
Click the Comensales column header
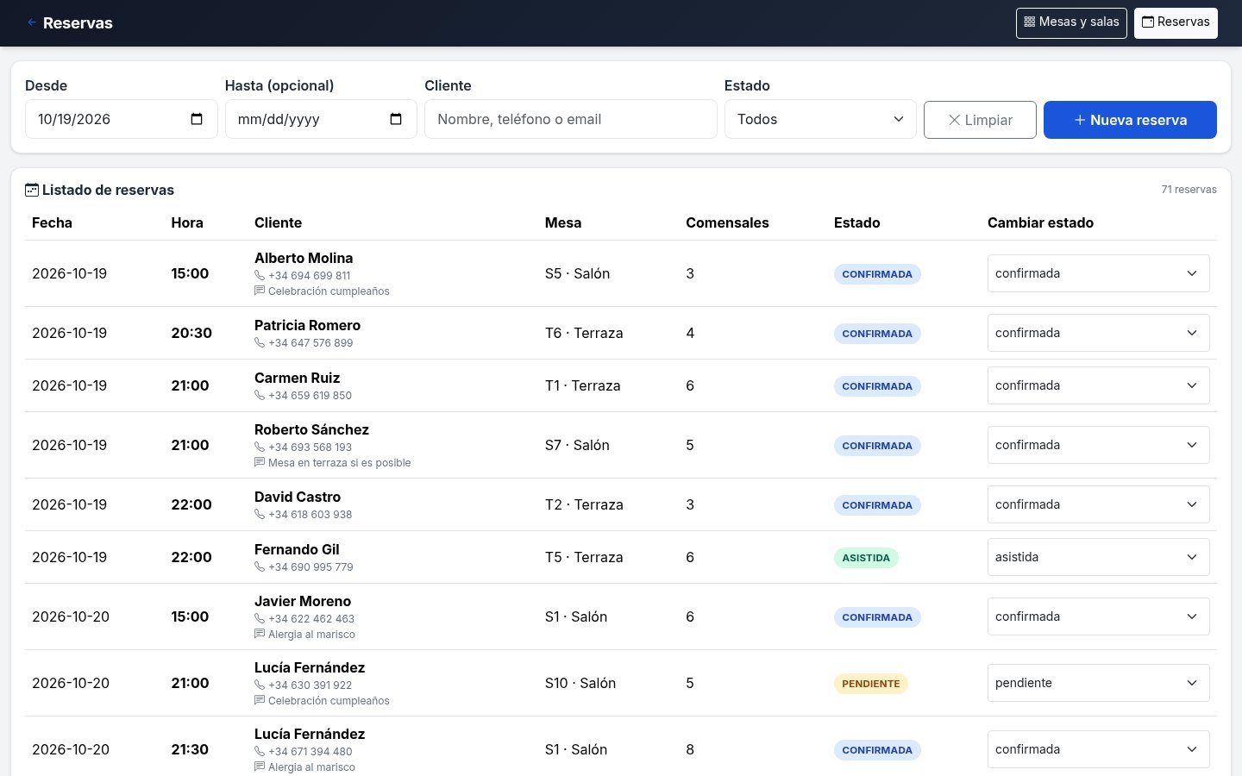pyautogui.click(x=727, y=222)
